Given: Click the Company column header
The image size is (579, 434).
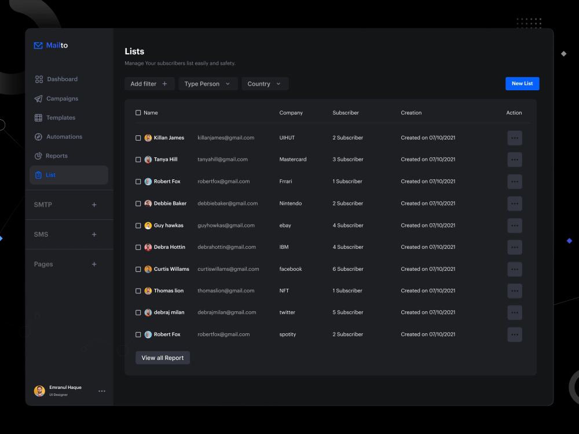Looking at the screenshot, I should (x=291, y=113).
